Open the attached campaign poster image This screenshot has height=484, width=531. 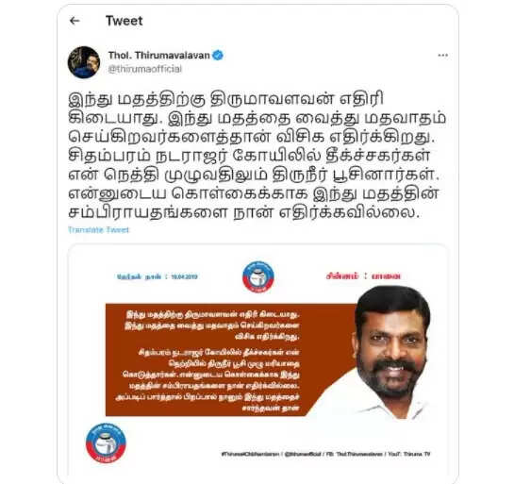point(258,359)
